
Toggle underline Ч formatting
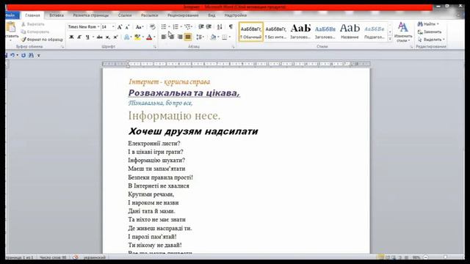(x=87, y=37)
